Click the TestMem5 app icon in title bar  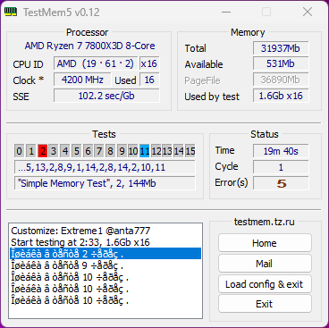click(x=11, y=13)
